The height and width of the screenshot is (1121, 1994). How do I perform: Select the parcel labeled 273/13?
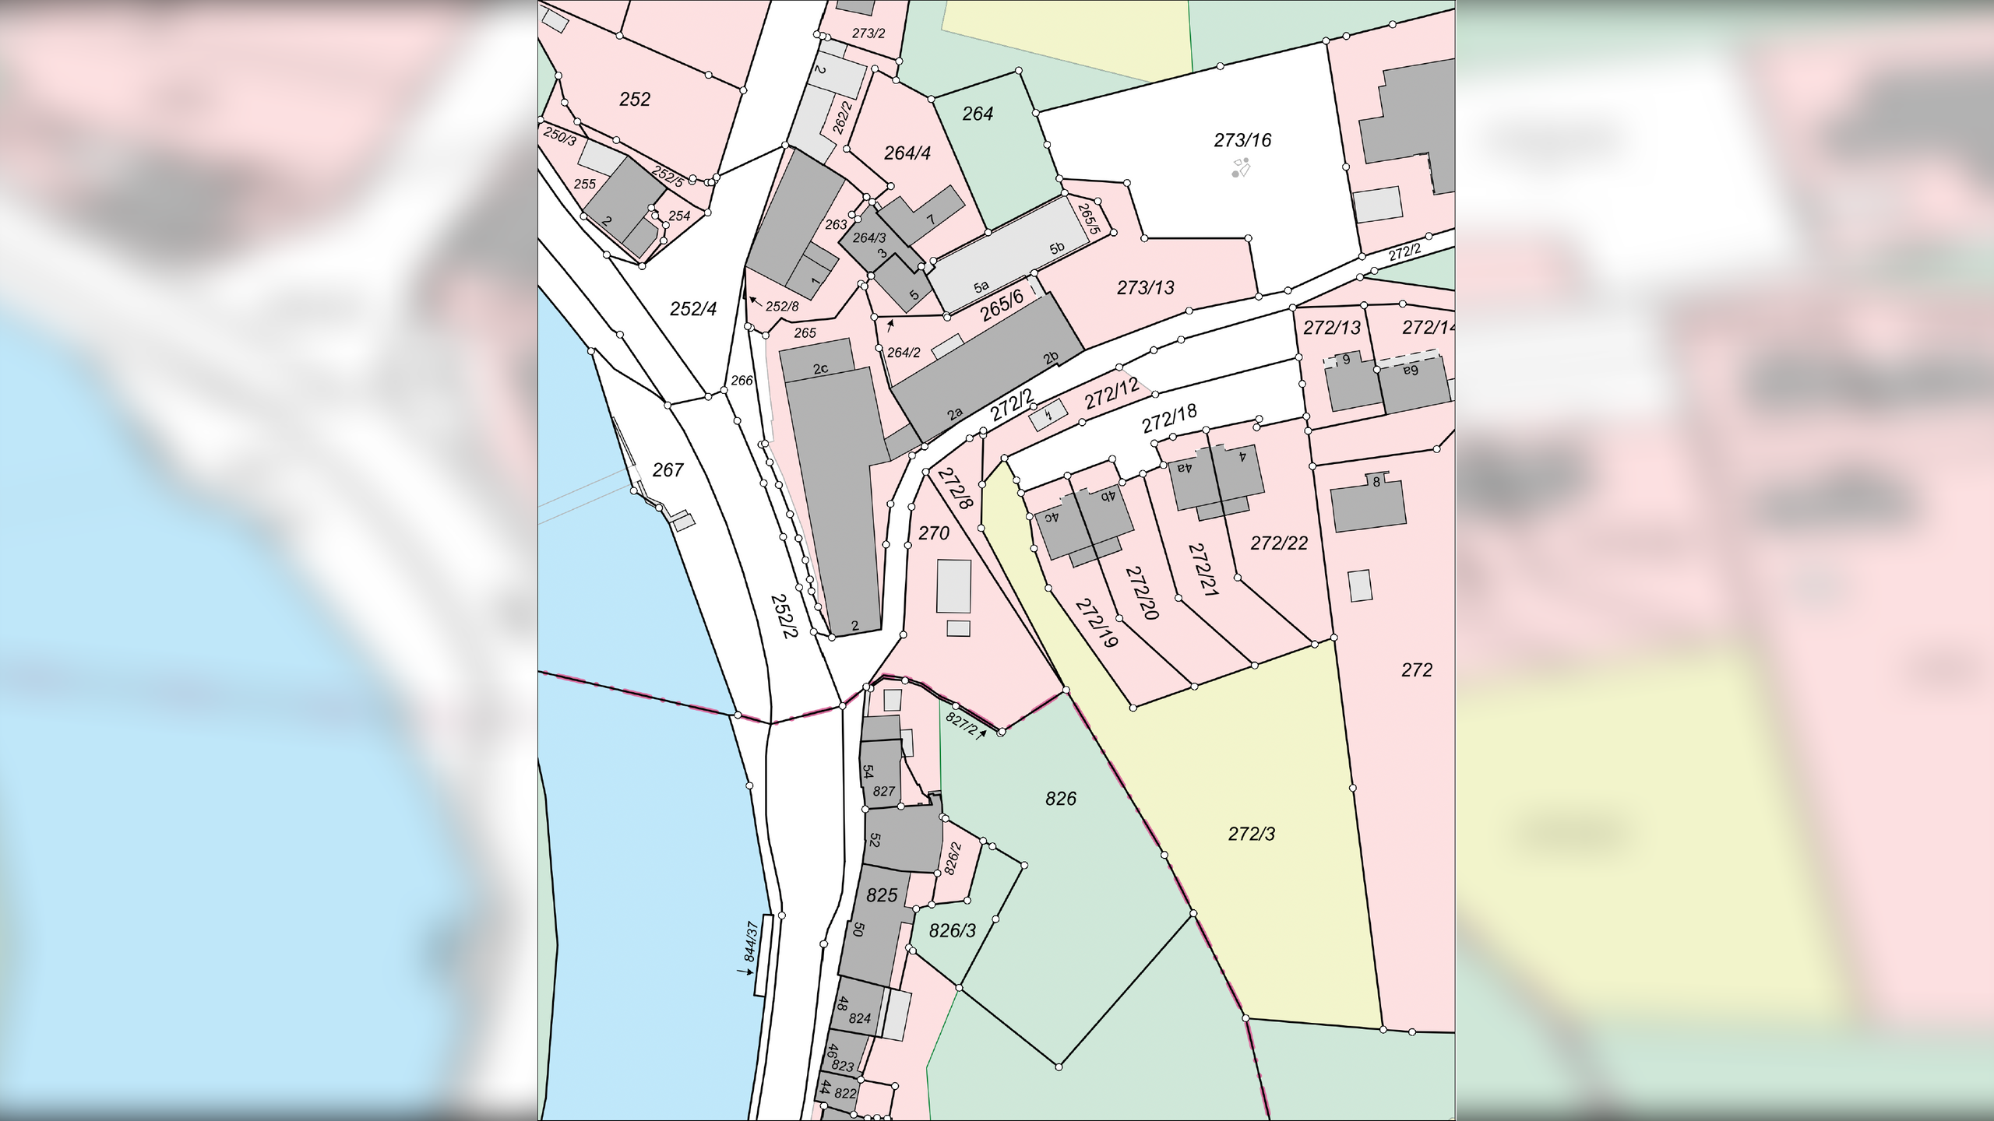click(x=1145, y=288)
